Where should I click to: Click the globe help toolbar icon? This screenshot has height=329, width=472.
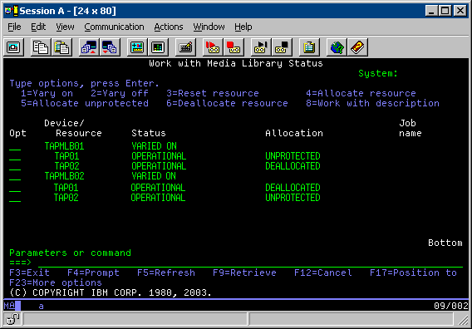pyautogui.click(x=337, y=47)
